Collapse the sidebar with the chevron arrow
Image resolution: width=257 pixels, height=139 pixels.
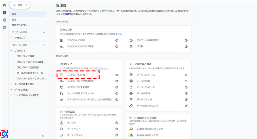[43, 136]
